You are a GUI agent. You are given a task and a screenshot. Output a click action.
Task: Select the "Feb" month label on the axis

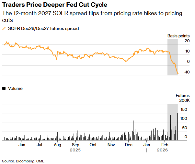pyautogui.click(x=165, y=145)
